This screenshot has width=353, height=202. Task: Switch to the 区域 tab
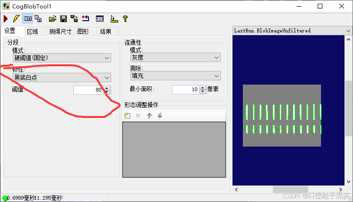click(x=35, y=31)
